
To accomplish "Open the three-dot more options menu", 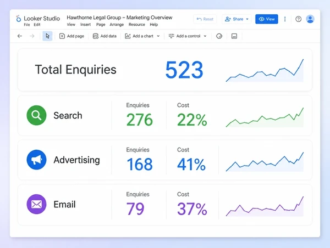I will tap(285, 19).
